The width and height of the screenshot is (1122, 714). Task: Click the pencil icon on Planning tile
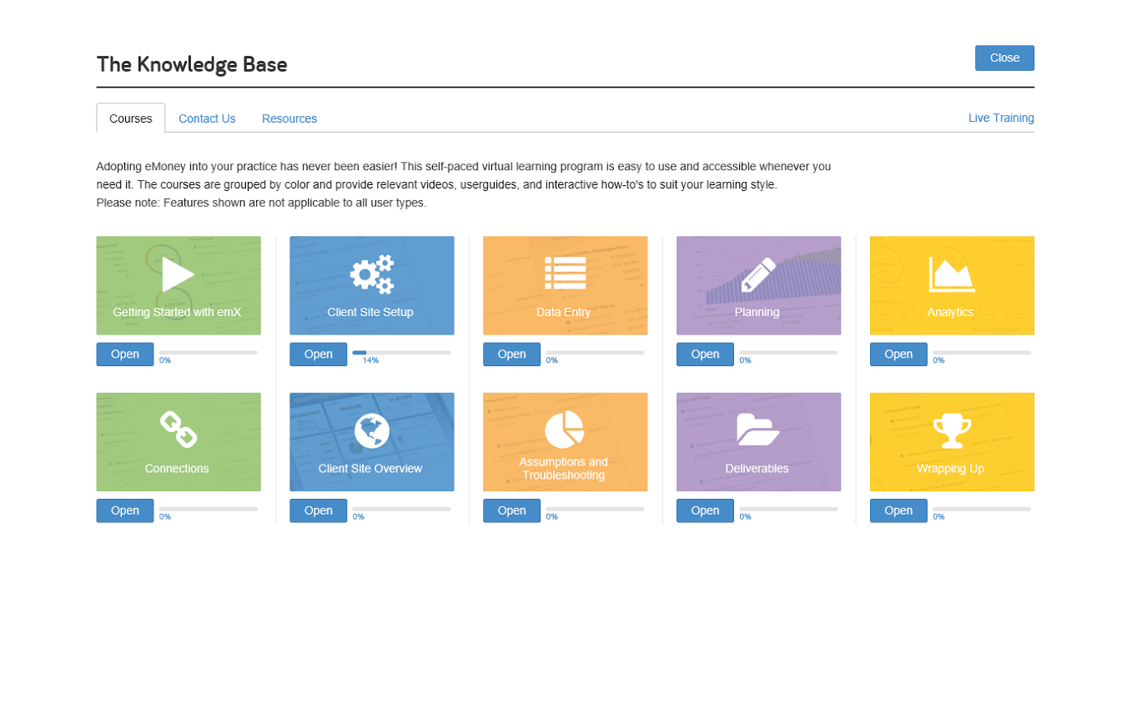[757, 274]
